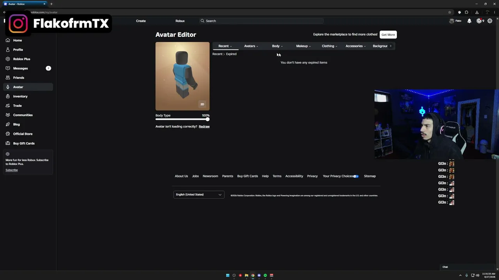Open Messages in the sidebar
Viewport: 499px width, 280px height.
tap(27, 68)
